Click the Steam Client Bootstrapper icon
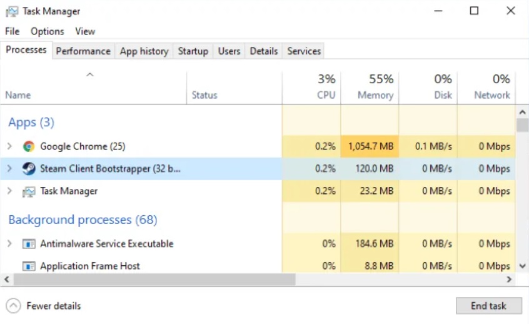Image resolution: width=529 pixels, height=324 pixels. [29, 169]
